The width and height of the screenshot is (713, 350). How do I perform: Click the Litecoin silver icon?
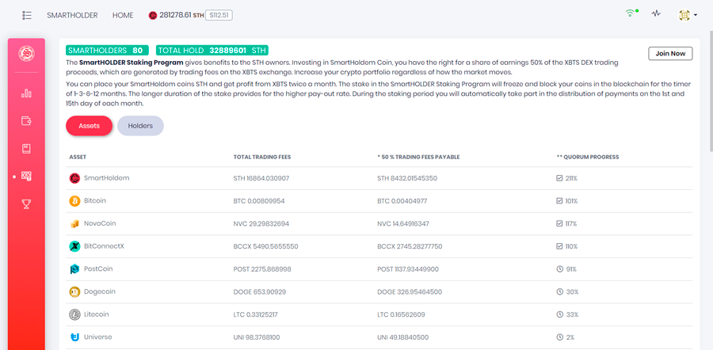click(74, 314)
